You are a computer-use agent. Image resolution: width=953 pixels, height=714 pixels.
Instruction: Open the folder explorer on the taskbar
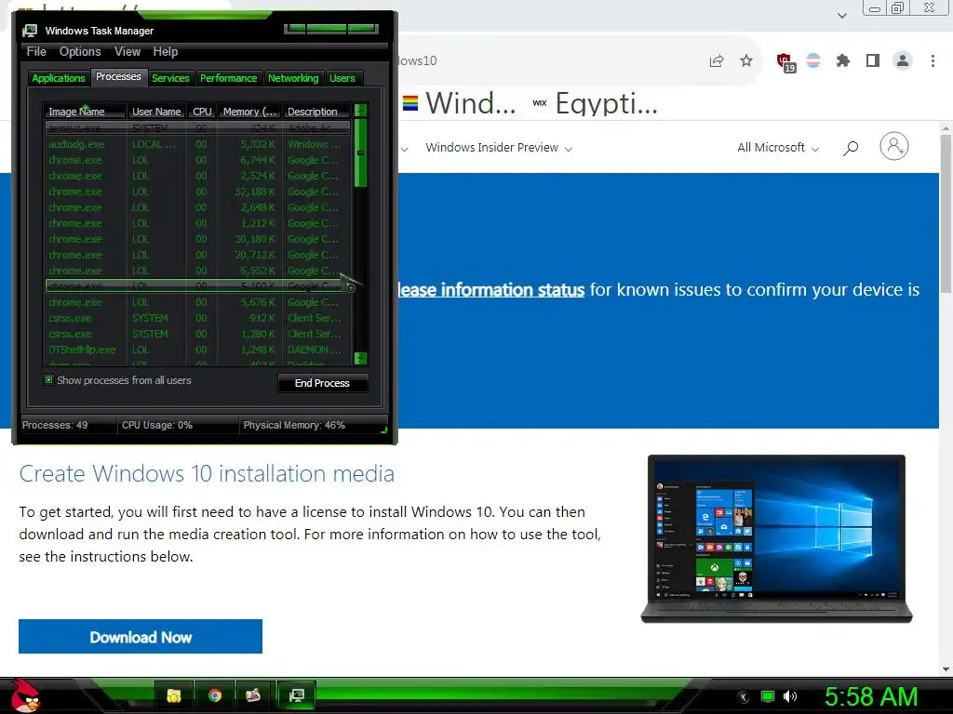click(x=174, y=695)
